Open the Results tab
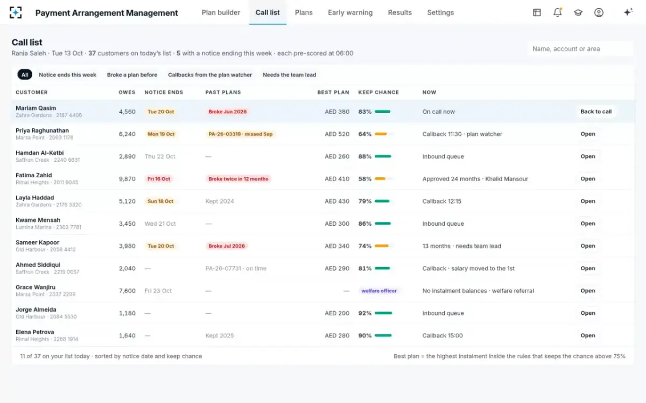The height and width of the screenshot is (403, 646). [x=399, y=12]
